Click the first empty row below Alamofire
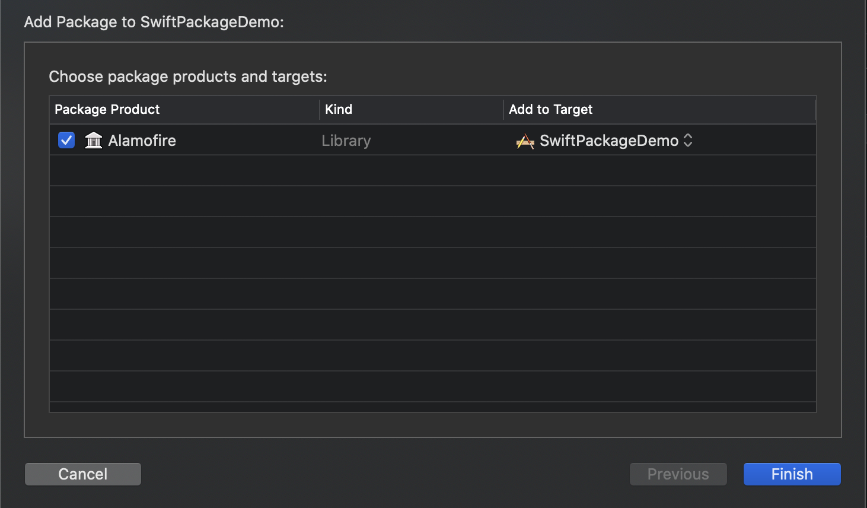The image size is (867, 508). point(433,171)
